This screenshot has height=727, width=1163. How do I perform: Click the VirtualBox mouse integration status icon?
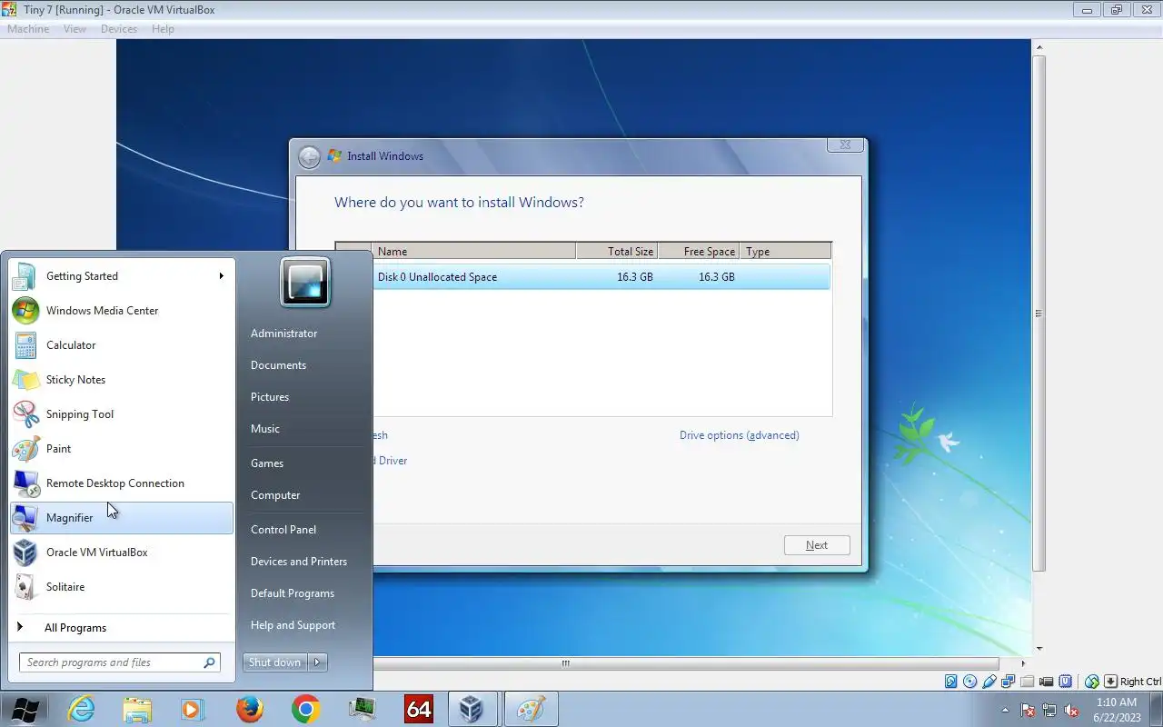pyautogui.click(x=1091, y=682)
